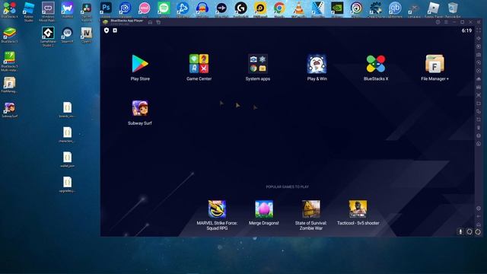Toggle BlueStacks fullscreen from side toolbar
This screenshot has height=274, width=487.
coord(479,30)
